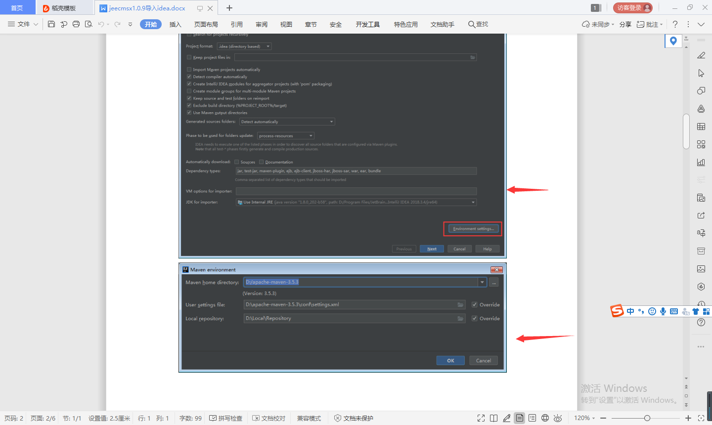Expand the quick access toolbar customize arrow
Screen dimensions: 712x425
coord(130,24)
